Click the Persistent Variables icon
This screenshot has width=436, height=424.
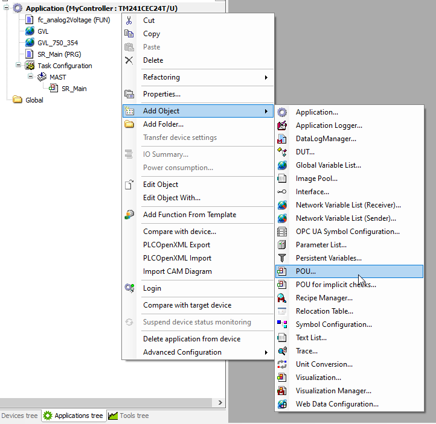(x=282, y=258)
